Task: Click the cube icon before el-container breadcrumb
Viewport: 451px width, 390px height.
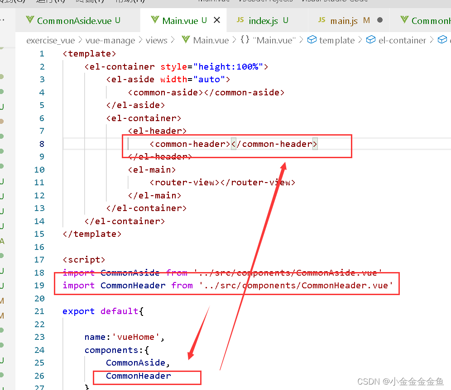Action: [371, 40]
